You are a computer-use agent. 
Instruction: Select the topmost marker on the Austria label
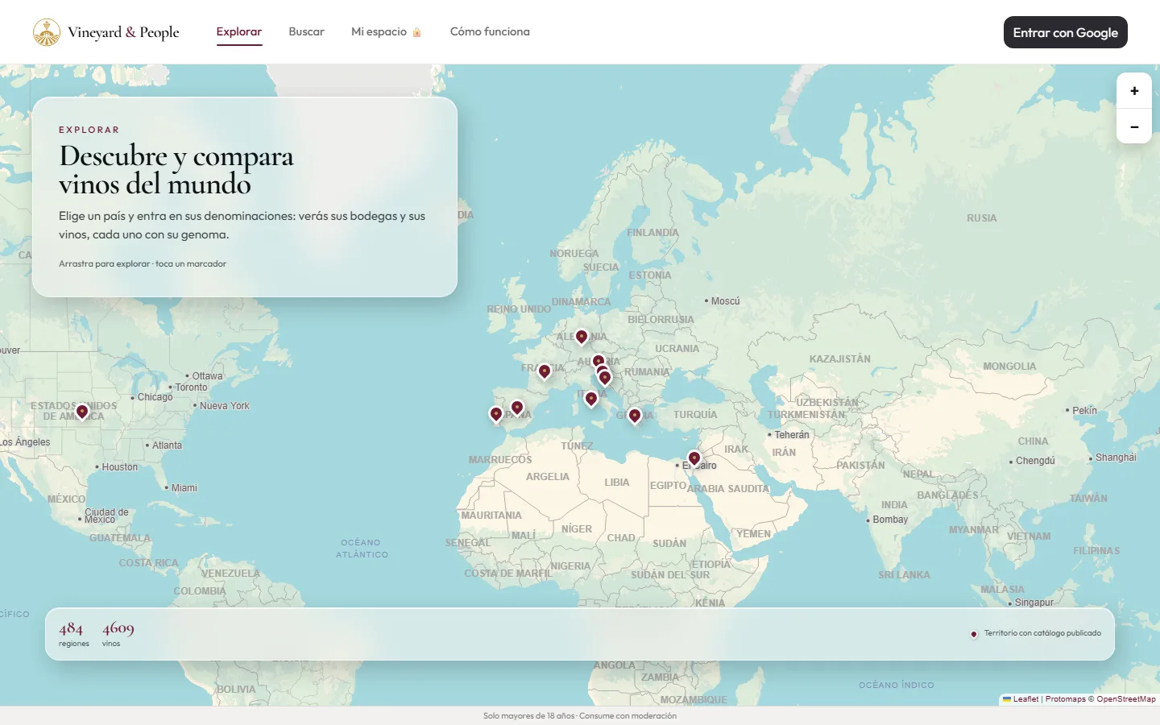[598, 362]
